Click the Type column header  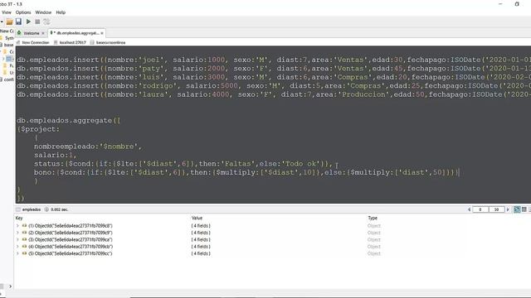click(x=373, y=218)
